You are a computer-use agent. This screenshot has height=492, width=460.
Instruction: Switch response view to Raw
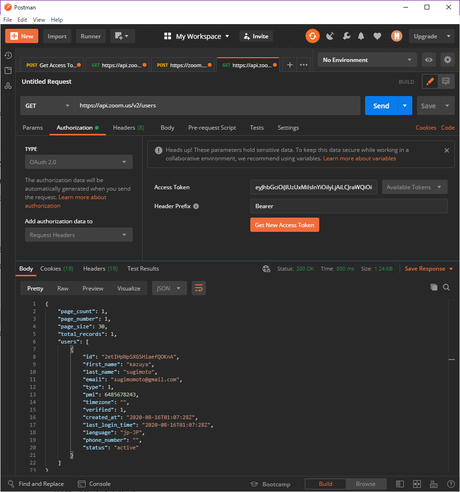click(63, 288)
